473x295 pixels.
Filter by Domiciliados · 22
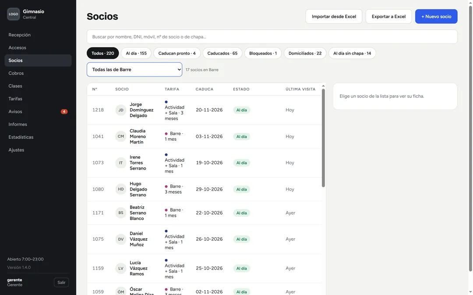tap(305, 53)
